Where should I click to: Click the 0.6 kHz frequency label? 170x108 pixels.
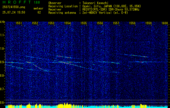pos(2,103)
